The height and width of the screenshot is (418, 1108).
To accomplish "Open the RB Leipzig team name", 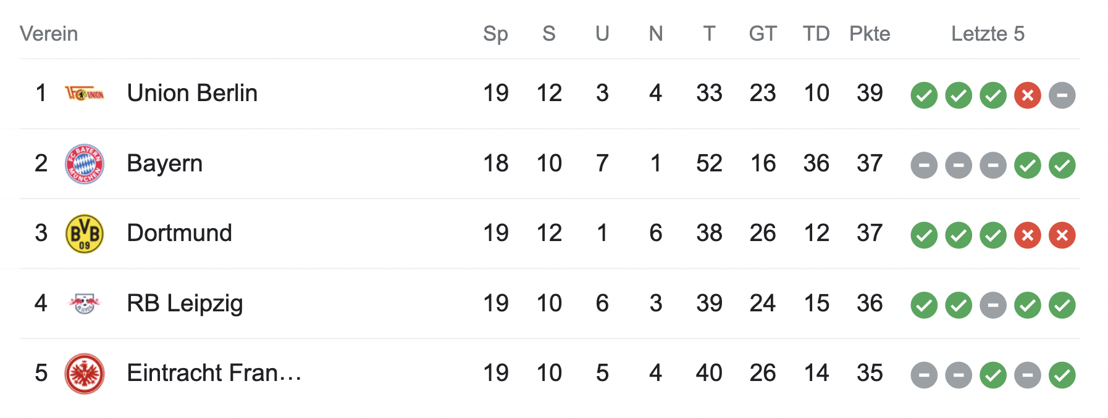I will (185, 303).
